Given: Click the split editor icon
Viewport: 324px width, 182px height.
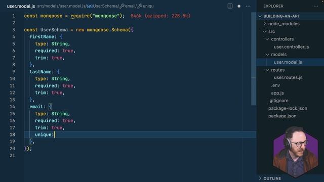Looking at the screenshot, I should tap(230, 6).
